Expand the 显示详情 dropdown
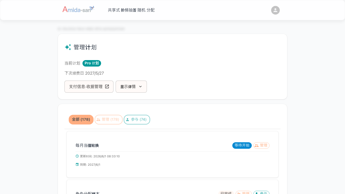Image resolution: width=345 pixels, height=194 pixels. click(x=131, y=86)
